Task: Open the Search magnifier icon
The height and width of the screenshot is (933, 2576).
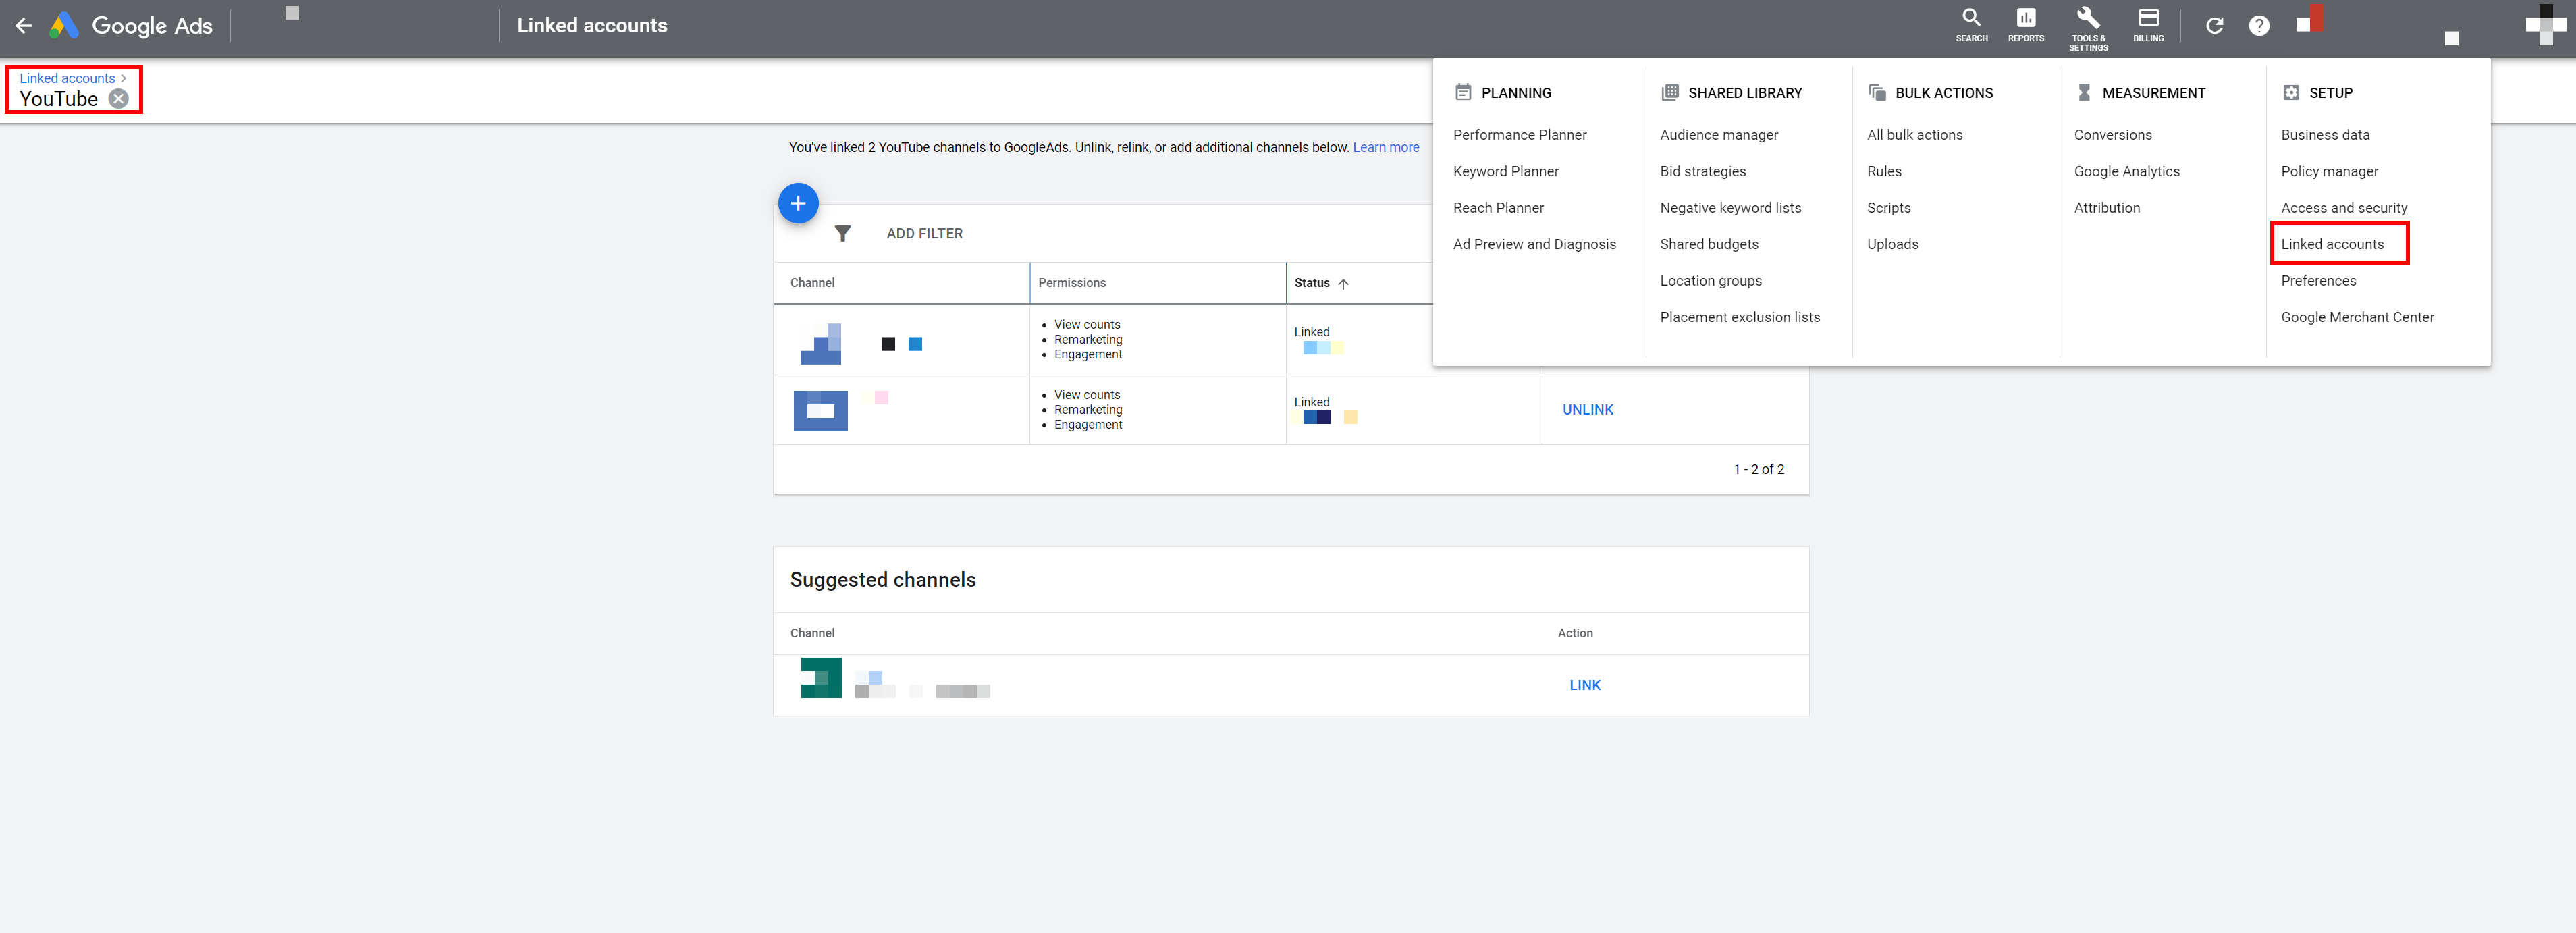Action: point(1971,24)
